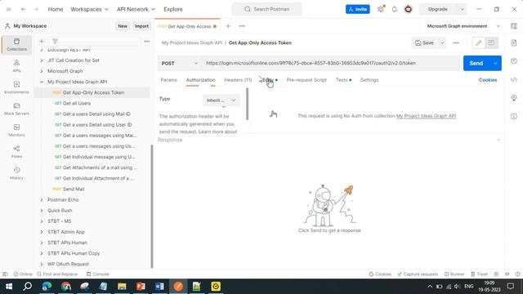Click the edit pencil icon
Image resolution: width=523 pixels, height=294 pixels.
[x=478, y=42]
